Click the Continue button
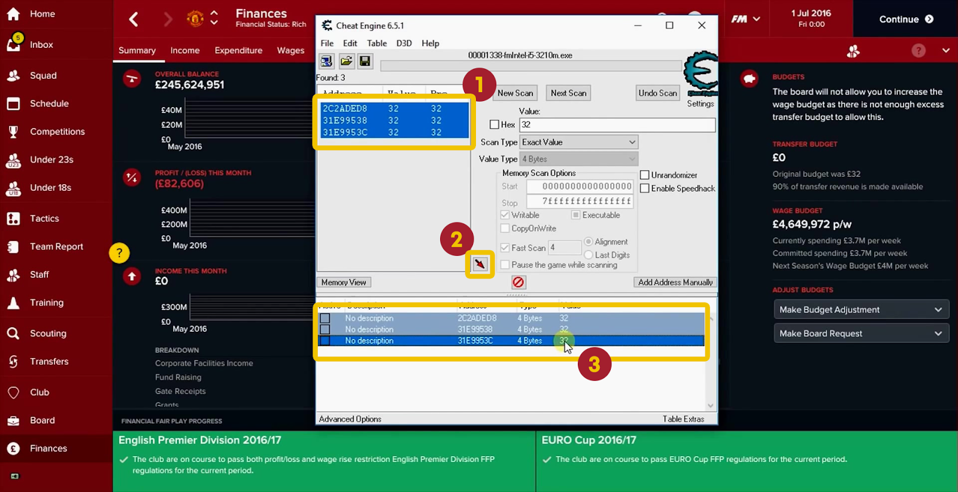This screenshot has height=492, width=958. coord(906,19)
